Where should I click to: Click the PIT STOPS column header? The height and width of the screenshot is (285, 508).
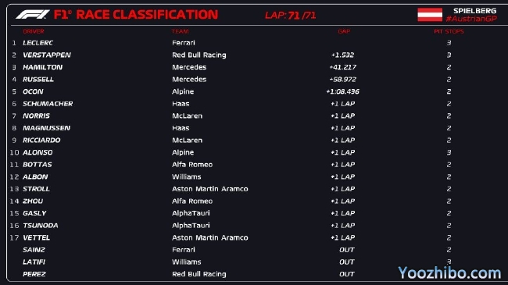(449, 31)
